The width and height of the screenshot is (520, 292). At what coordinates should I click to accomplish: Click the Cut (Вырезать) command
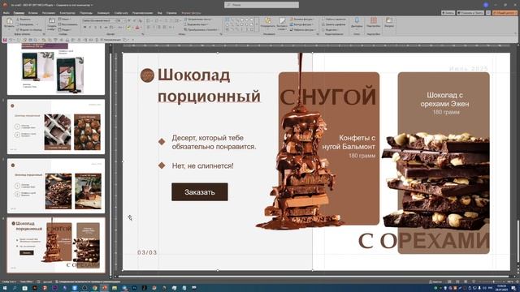point(24,19)
